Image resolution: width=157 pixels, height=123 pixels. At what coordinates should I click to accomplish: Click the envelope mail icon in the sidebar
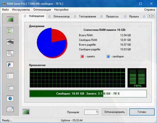[10, 109]
